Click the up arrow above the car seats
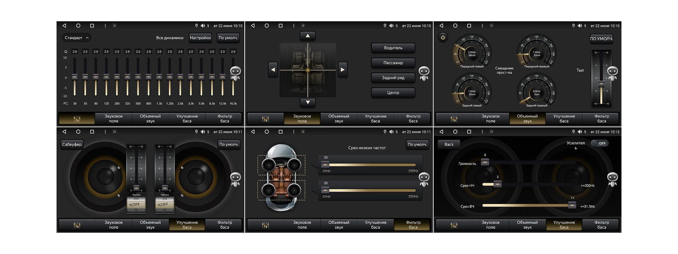Screen dimensions: 678x254 click(x=308, y=36)
